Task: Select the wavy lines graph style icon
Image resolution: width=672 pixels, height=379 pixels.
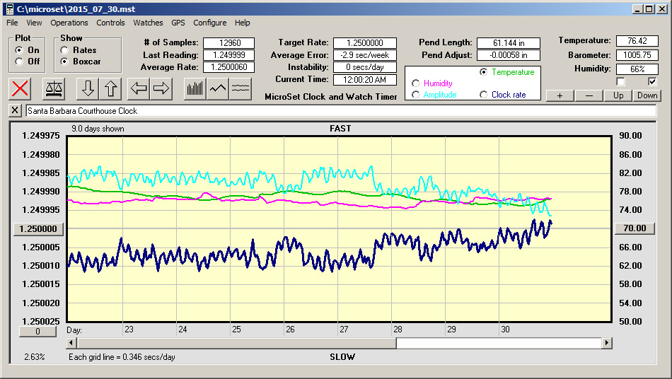Action: (240, 89)
